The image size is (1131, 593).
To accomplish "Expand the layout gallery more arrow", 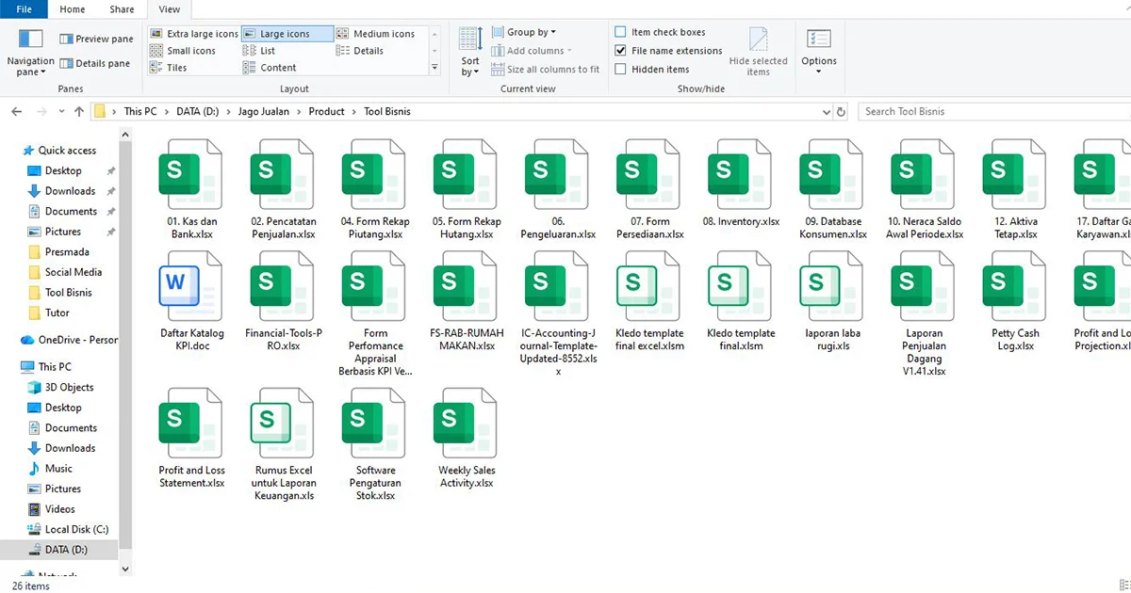I will [434, 68].
